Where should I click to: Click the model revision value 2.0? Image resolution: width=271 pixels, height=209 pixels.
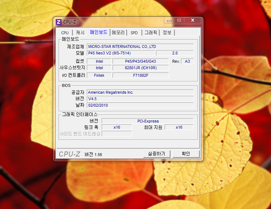click(x=175, y=53)
